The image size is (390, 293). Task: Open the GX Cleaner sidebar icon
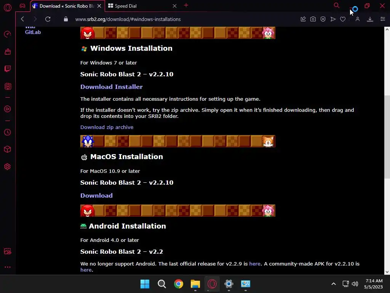coord(8,52)
